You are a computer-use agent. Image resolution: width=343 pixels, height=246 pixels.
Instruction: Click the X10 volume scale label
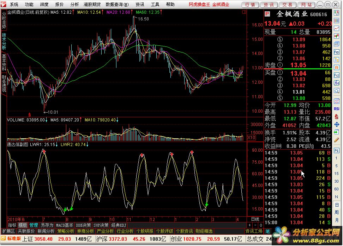(x=251, y=138)
